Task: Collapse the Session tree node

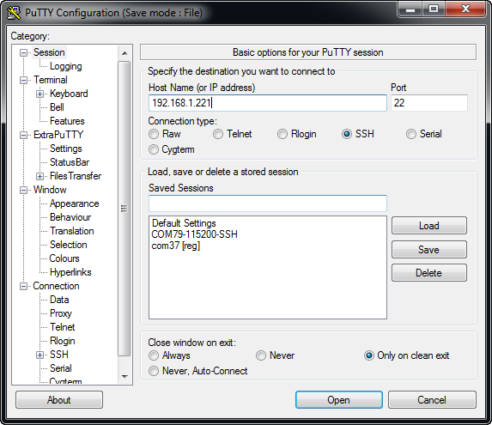Action: point(23,52)
